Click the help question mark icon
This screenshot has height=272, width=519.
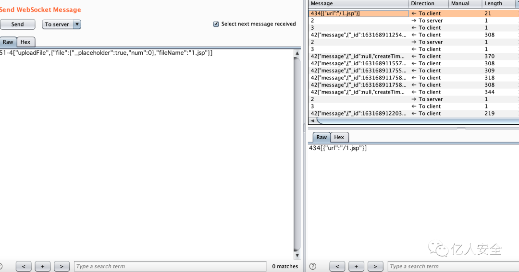[313, 266]
